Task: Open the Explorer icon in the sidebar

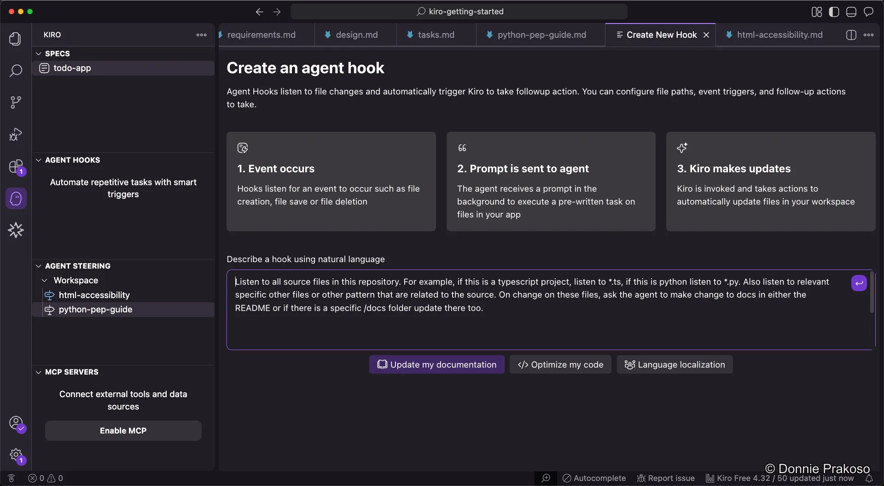Action: 15,39
